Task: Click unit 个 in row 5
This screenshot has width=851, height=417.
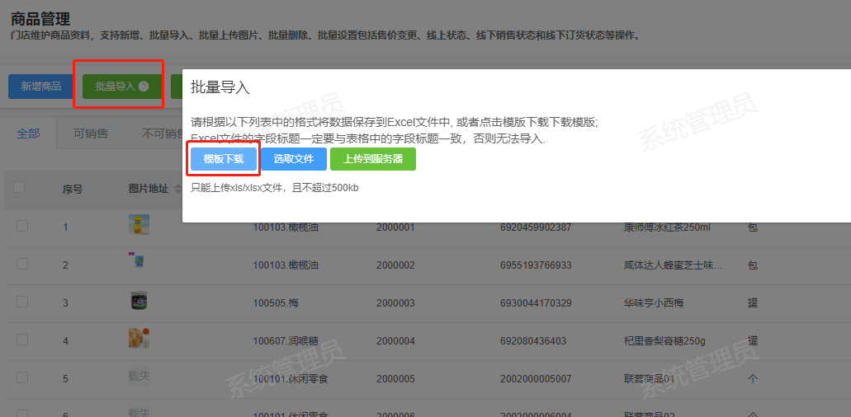Action: coord(753,378)
